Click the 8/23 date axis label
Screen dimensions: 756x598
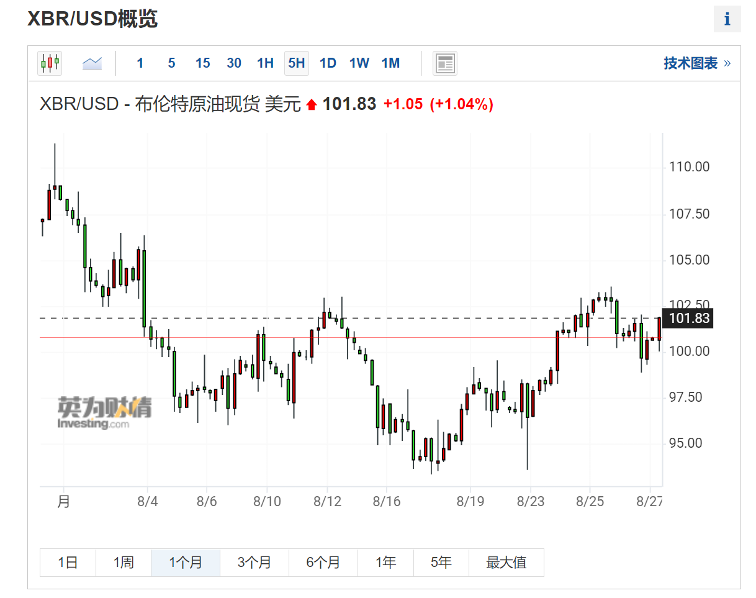(529, 501)
